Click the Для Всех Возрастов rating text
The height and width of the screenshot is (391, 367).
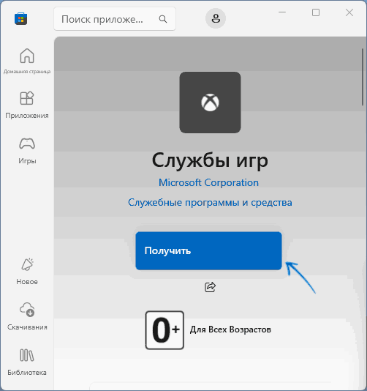tap(230, 329)
